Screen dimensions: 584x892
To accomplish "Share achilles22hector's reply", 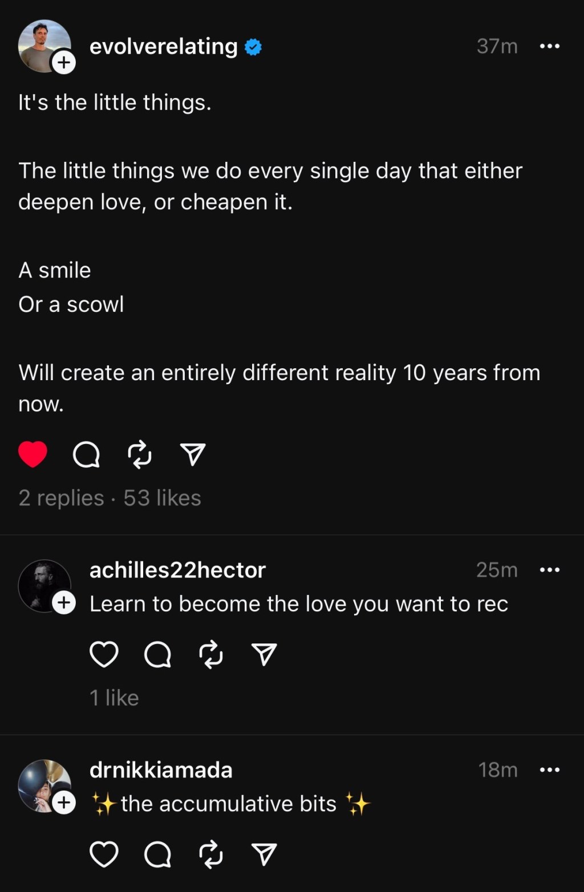I will (x=263, y=654).
